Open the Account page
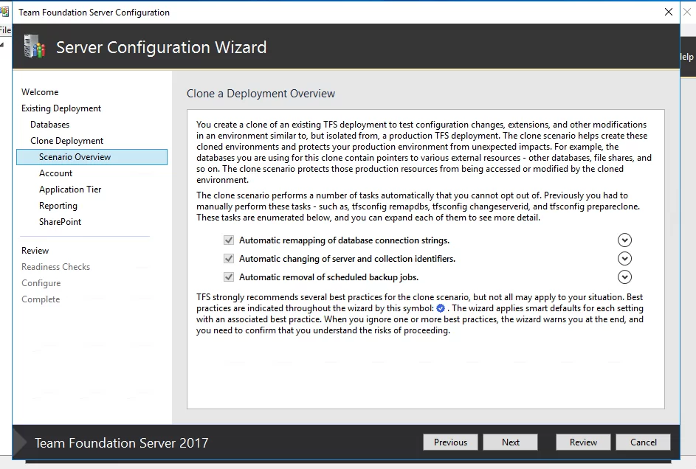Image resolution: width=696 pixels, height=469 pixels. (56, 173)
